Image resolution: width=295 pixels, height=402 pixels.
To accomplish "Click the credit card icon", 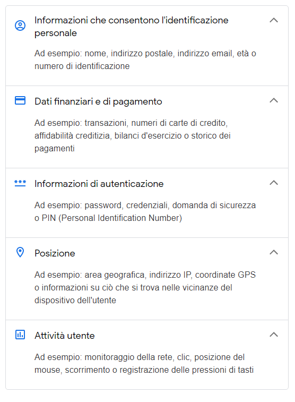I will [x=20, y=100].
